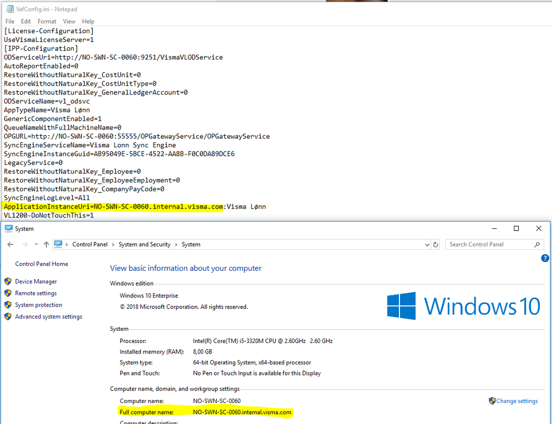Click the shield icon beside System protection
The image size is (552, 424).
coord(8,305)
